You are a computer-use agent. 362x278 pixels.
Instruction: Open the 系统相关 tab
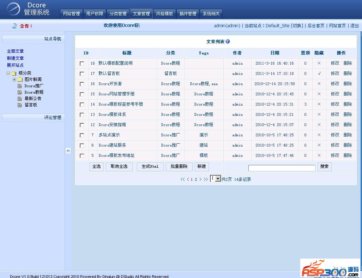coord(211,14)
